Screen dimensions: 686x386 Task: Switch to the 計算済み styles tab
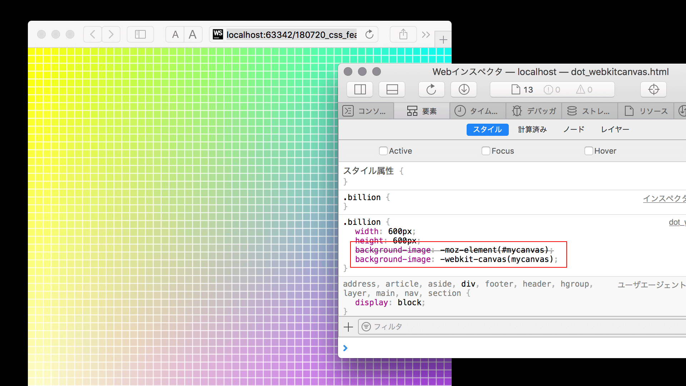(x=532, y=129)
